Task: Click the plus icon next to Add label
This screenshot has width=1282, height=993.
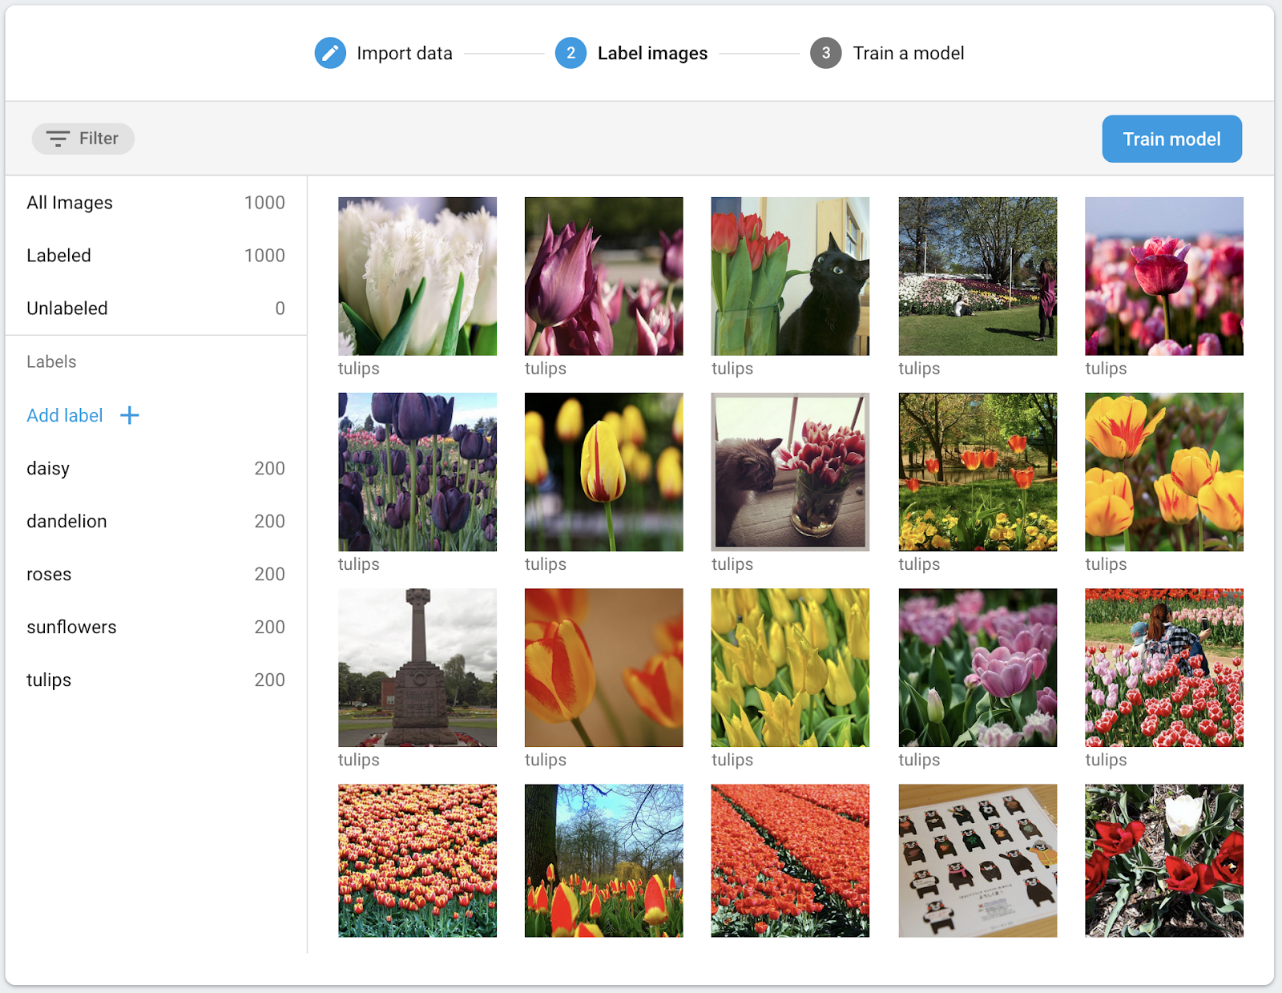Action: (x=129, y=415)
